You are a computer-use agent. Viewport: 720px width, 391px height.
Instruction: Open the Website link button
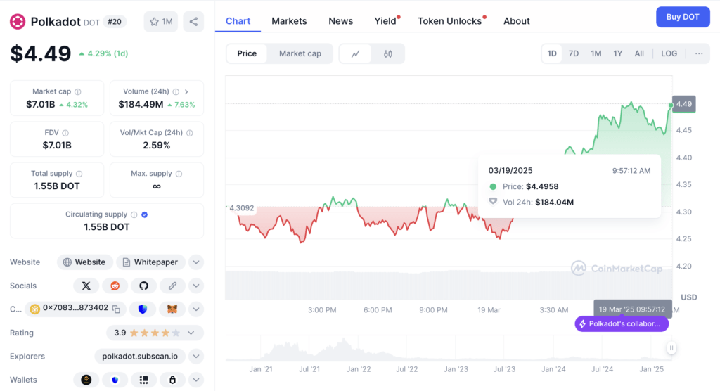84,262
